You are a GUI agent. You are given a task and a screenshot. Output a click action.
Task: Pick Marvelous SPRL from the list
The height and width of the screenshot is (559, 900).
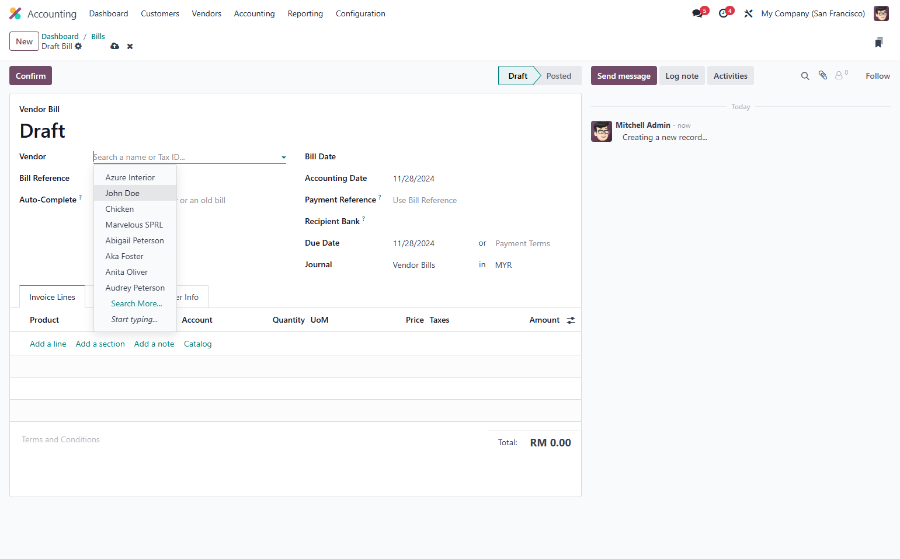(135, 225)
